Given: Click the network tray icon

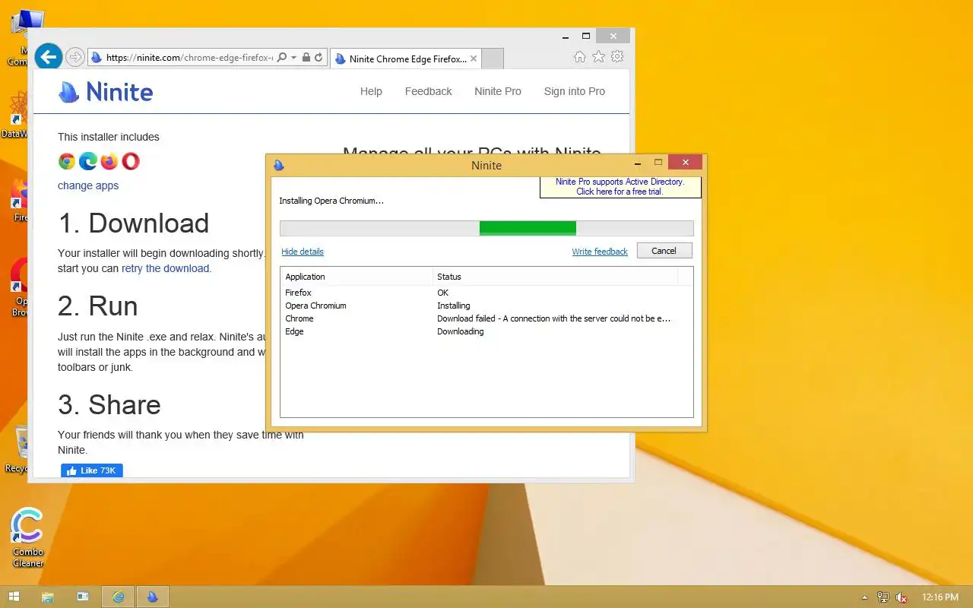Looking at the screenshot, I should point(883,597).
